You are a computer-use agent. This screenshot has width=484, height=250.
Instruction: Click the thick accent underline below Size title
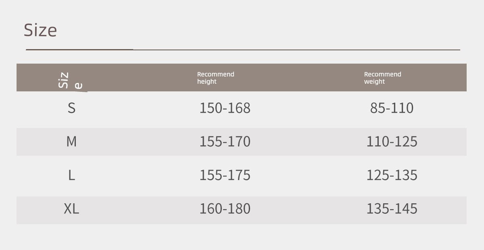(x=79, y=50)
